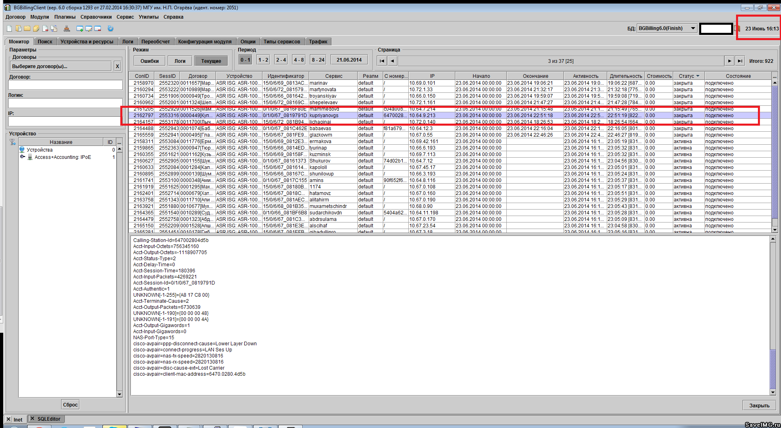Click the stamp icon in the toolbar
This screenshot has width=781, height=428.
pos(67,28)
